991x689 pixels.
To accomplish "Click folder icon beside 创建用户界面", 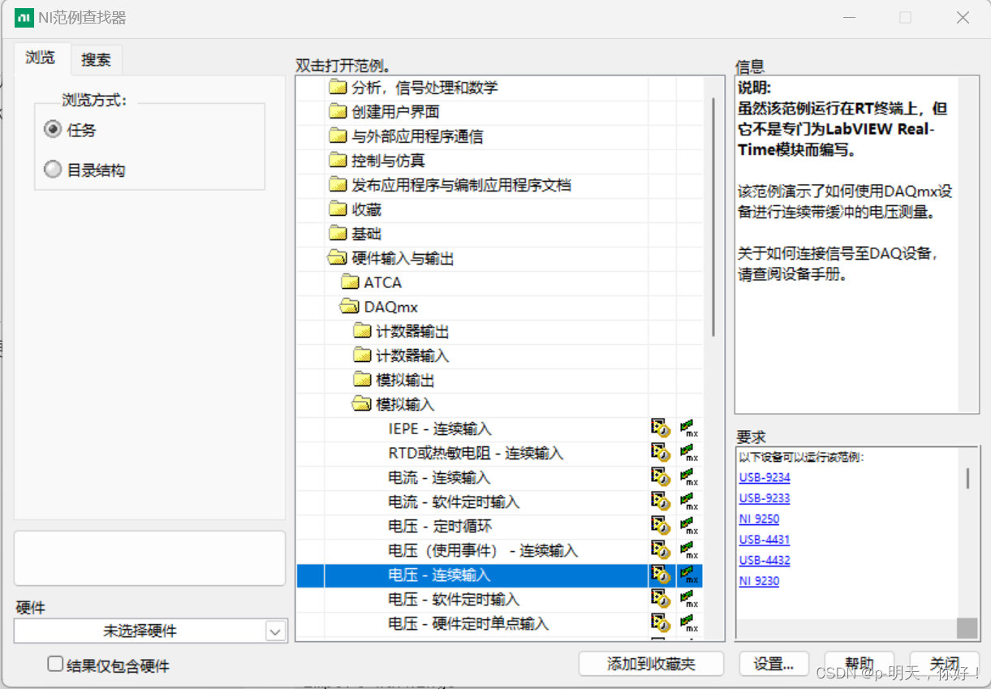I will (x=338, y=112).
